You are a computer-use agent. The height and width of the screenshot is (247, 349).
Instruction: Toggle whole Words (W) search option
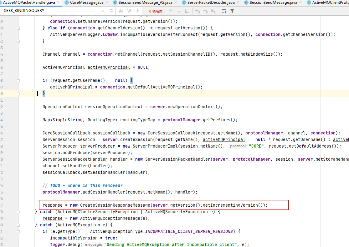click(x=129, y=11)
